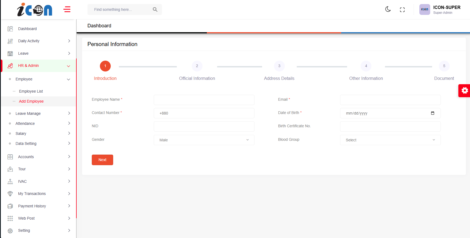Click the search magnifier icon

[x=155, y=9]
